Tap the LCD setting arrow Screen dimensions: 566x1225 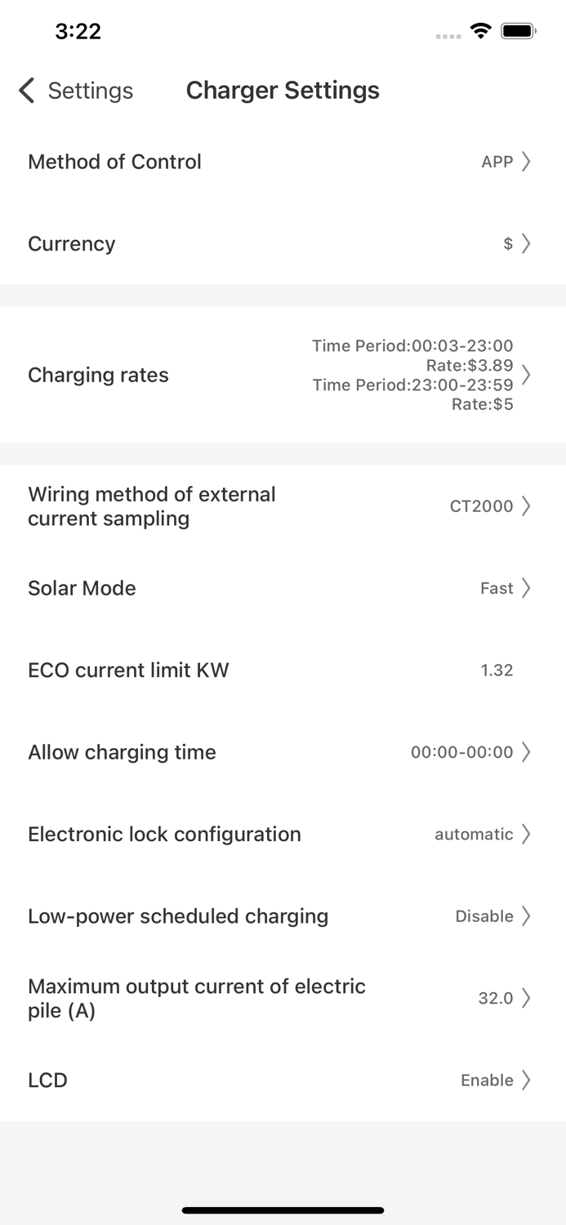pos(526,1080)
